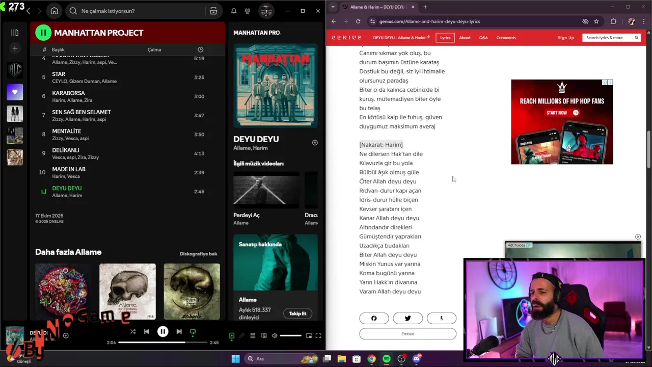This screenshot has height=367, width=652.
Task: Open the Perdeyi Aç music video thumbnail
Action: pyautogui.click(x=266, y=190)
